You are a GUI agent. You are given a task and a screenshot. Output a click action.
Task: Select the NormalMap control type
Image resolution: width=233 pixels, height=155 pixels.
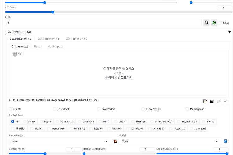click(65, 121)
